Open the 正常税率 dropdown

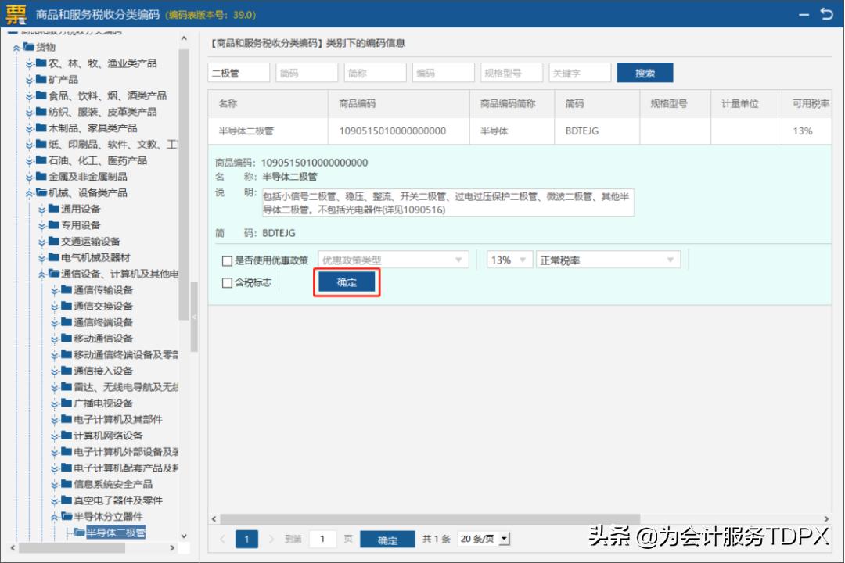coord(603,260)
